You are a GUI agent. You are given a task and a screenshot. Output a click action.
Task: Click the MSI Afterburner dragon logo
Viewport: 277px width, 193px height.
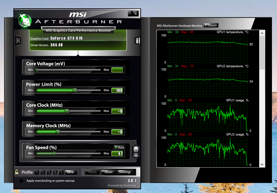coord(25,21)
